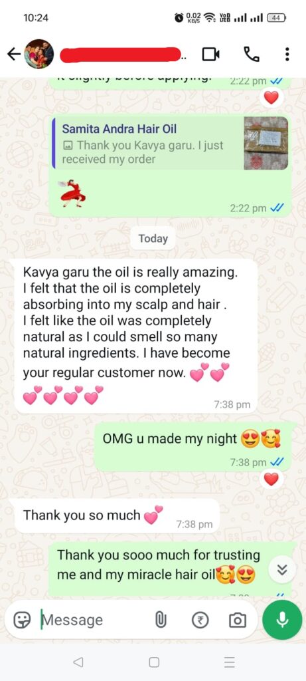Screen dimensions: 306x681
Task: Start a voice call
Action: tap(252, 55)
